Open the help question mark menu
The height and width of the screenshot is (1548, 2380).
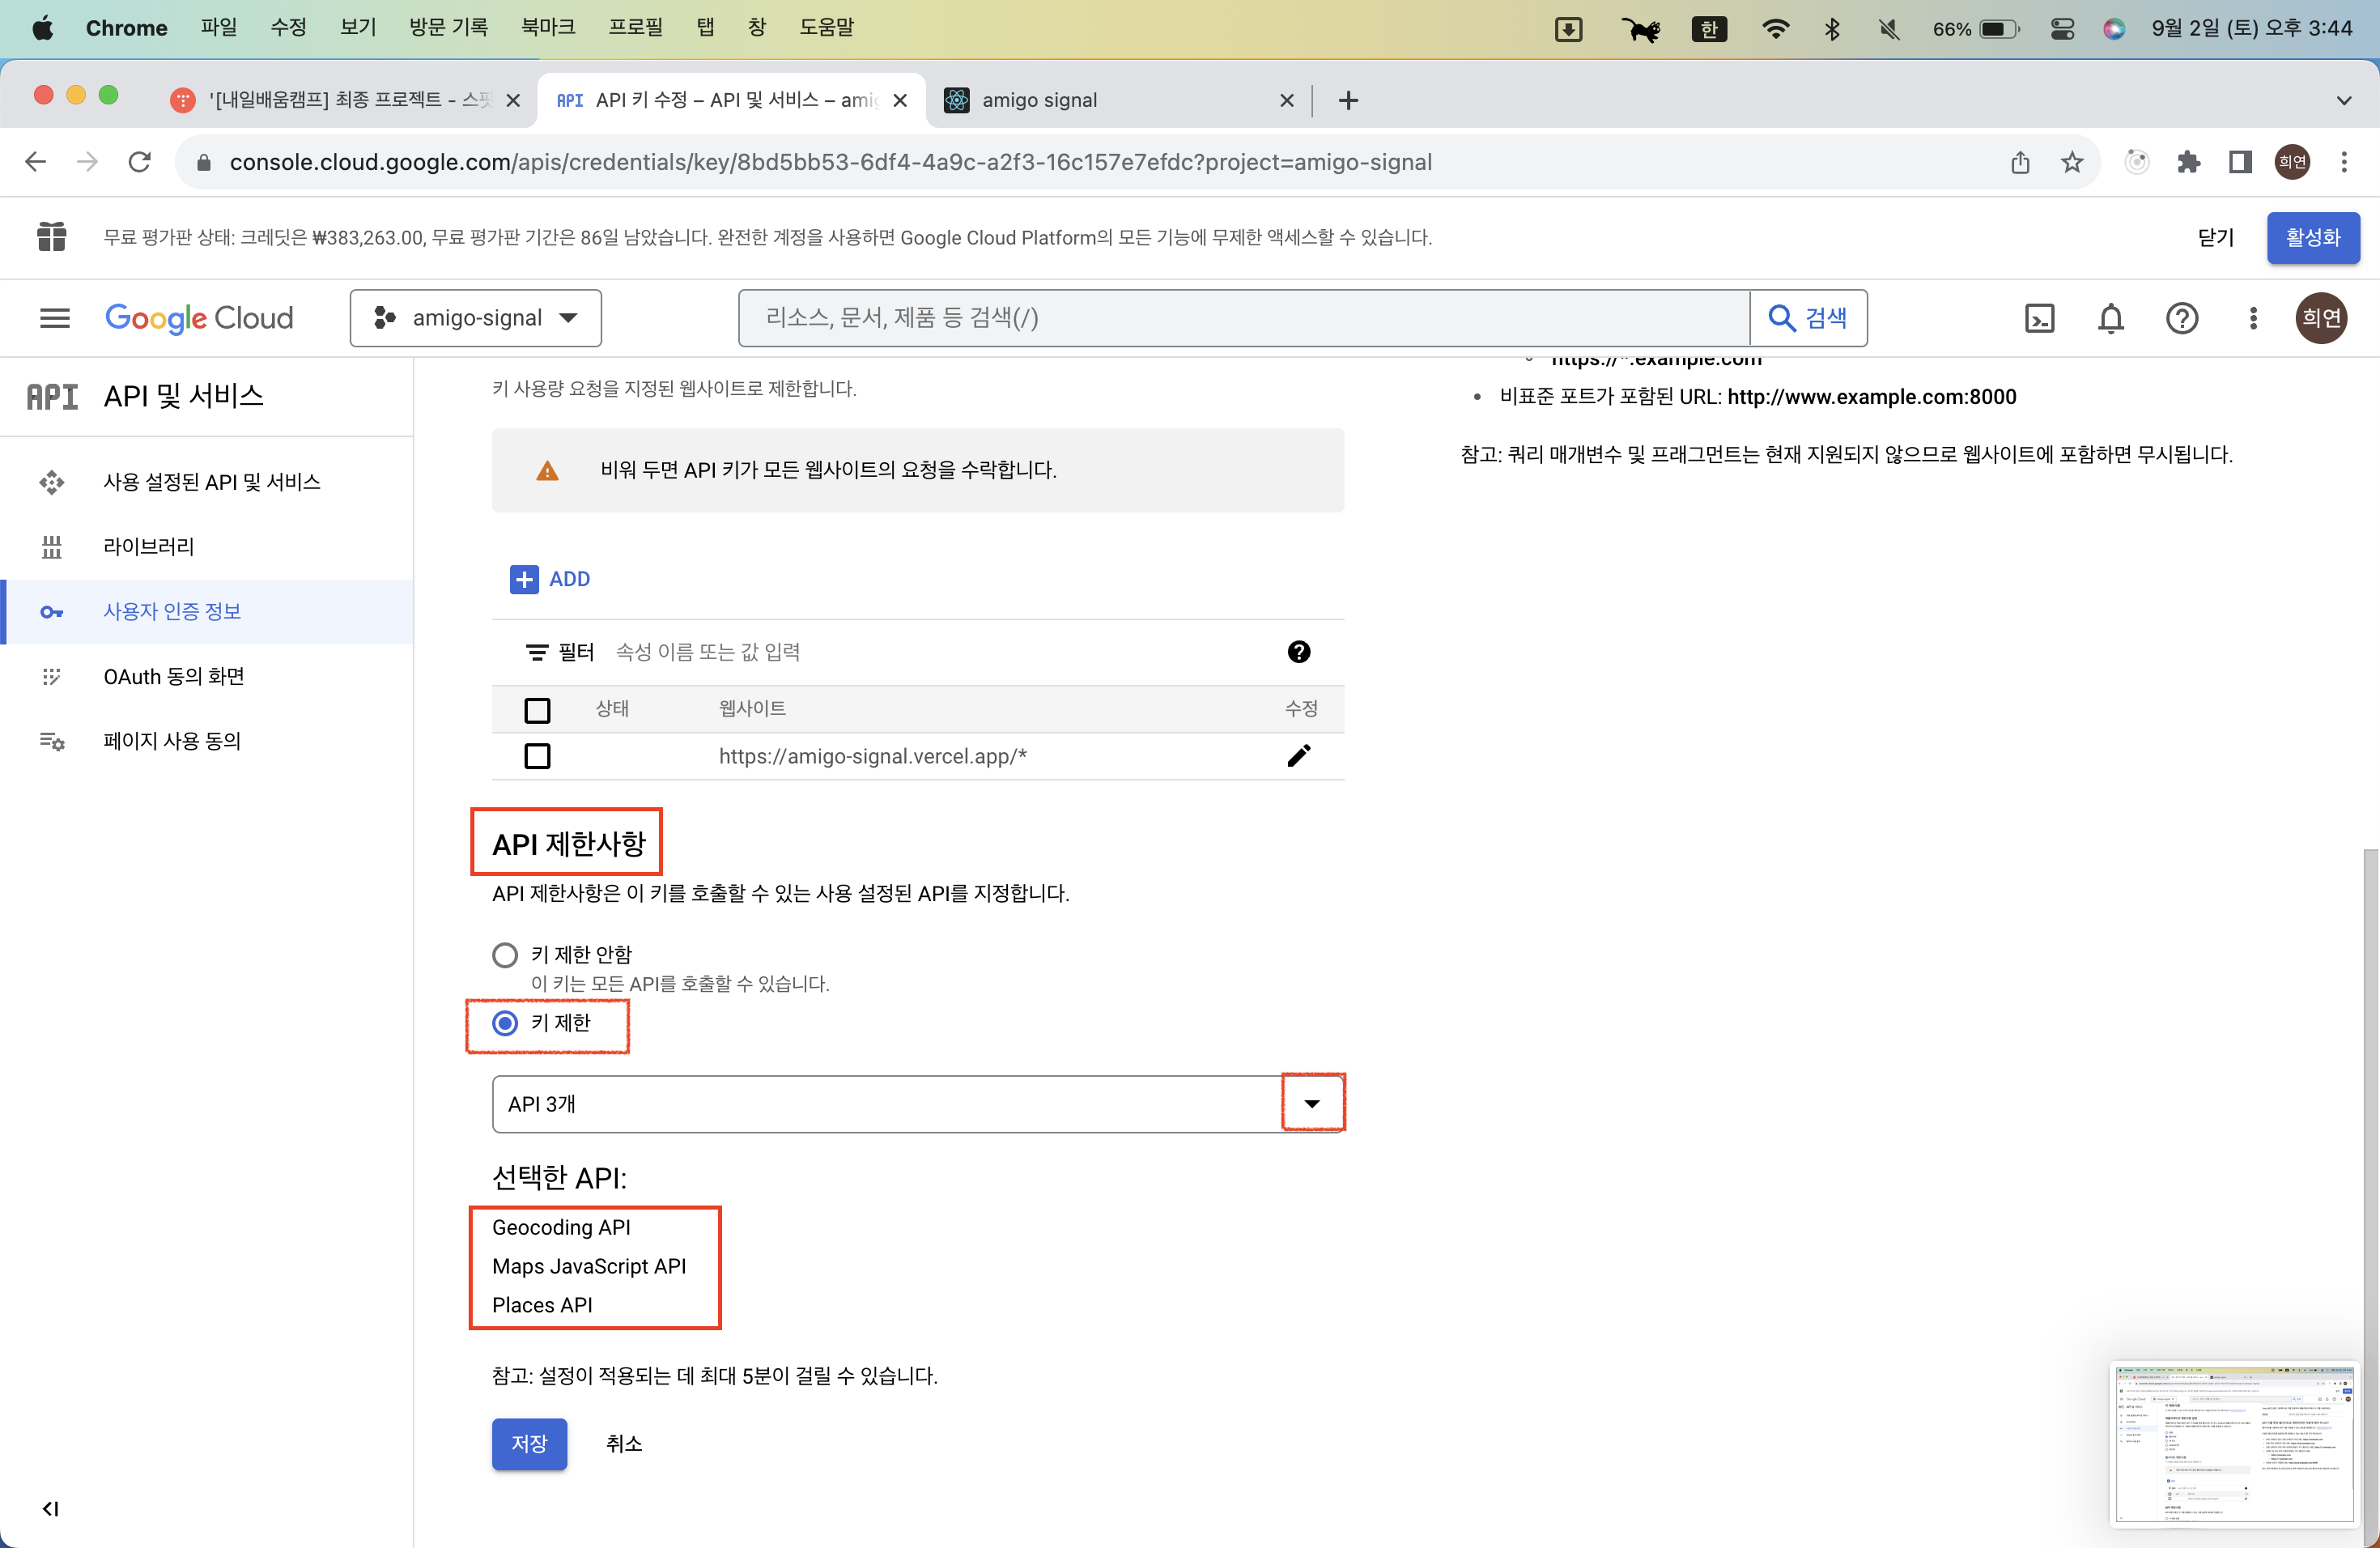point(2181,318)
